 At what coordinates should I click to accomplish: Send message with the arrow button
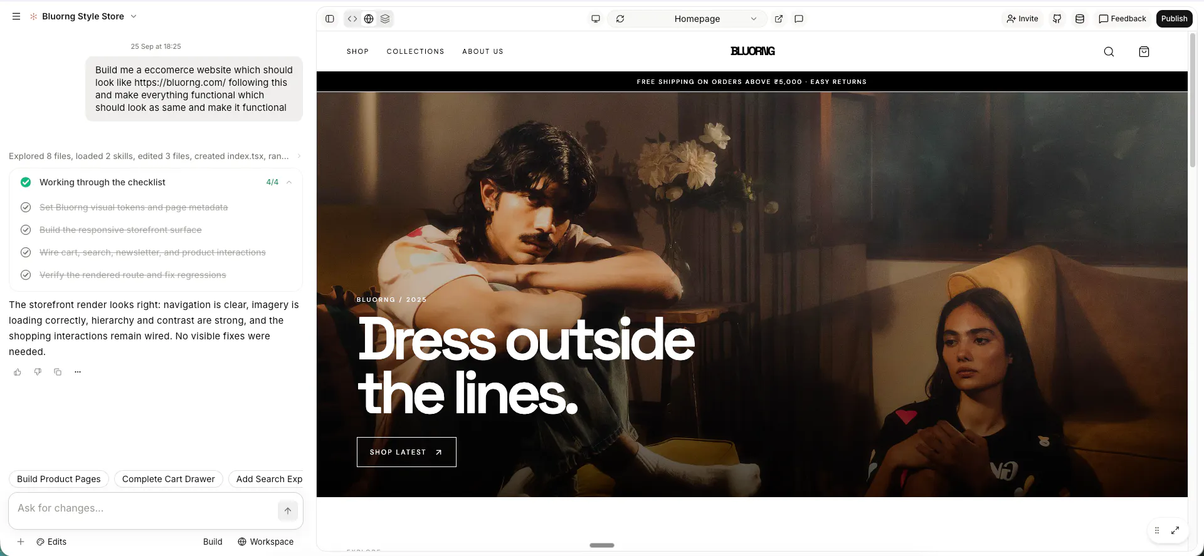(288, 510)
